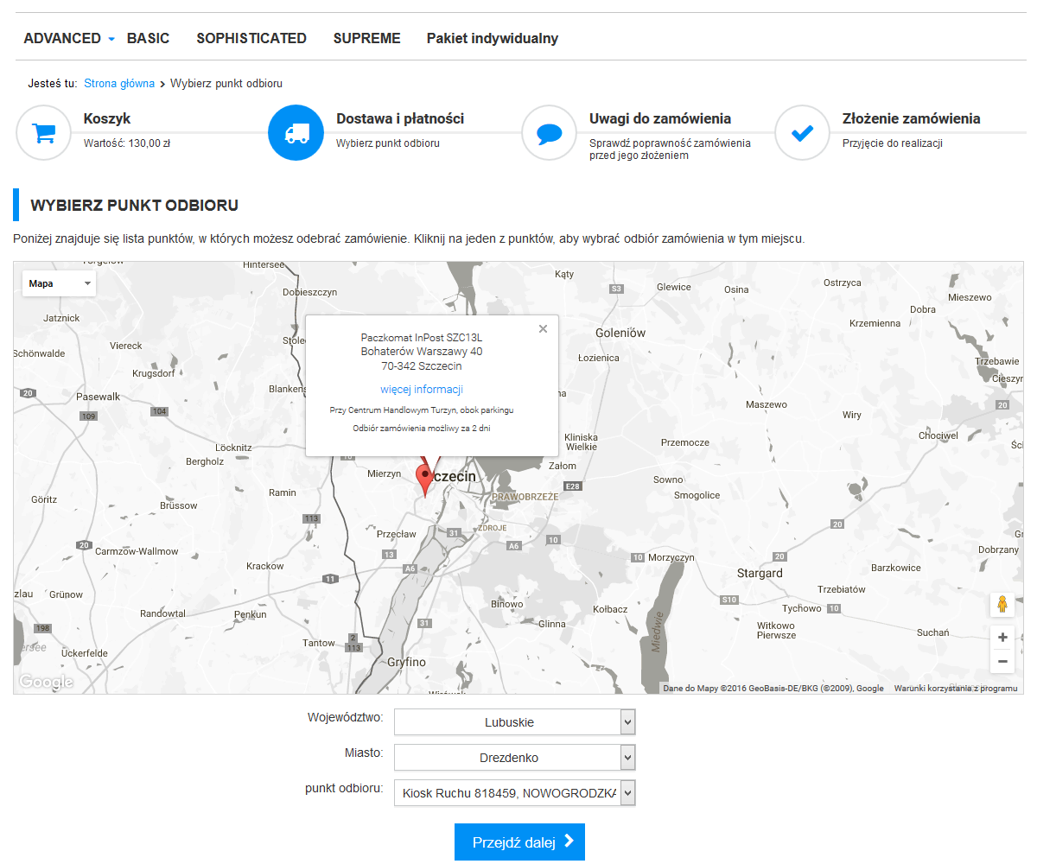
Task: Click the Bohaterów Warszawy 40 address text
Action: tap(422, 352)
